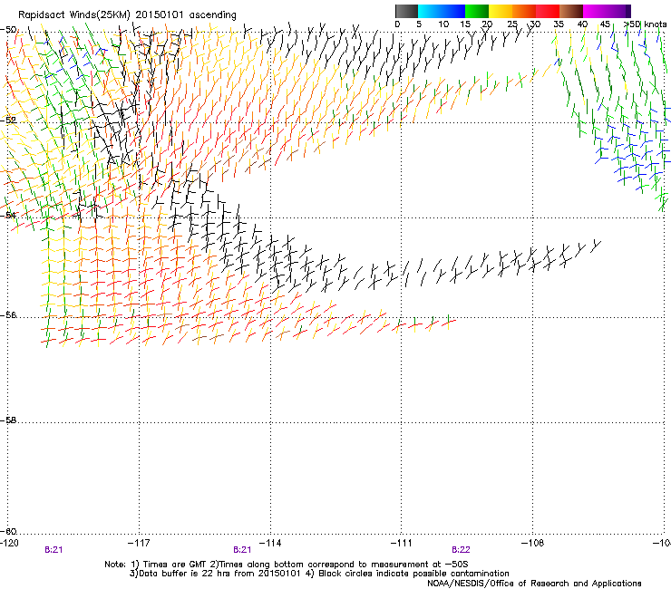Click the '-58' latitude axis label
The height and width of the screenshot is (589, 671).
(x=8, y=420)
